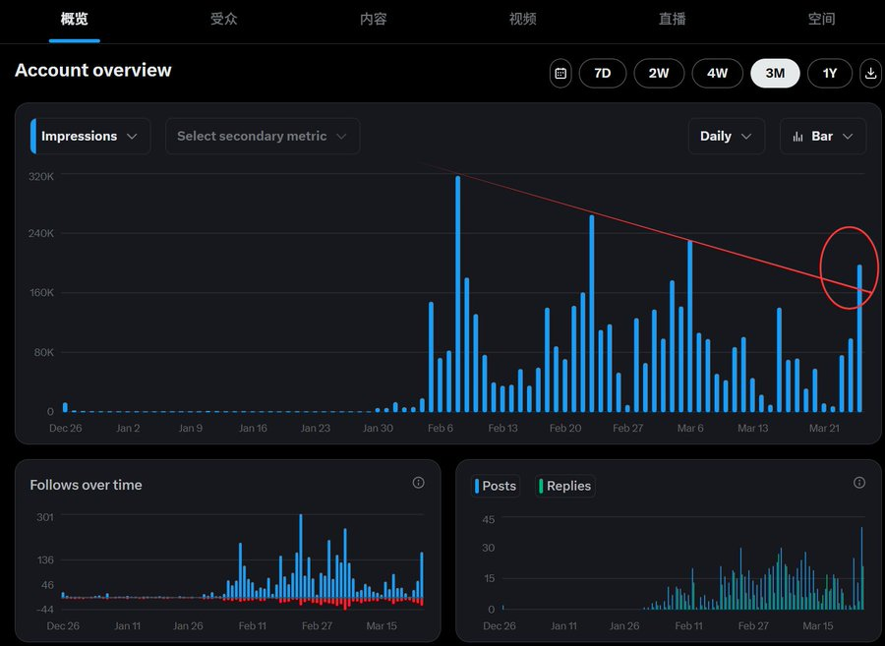Click the info icon on Posts and Replies chart

coord(859,483)
